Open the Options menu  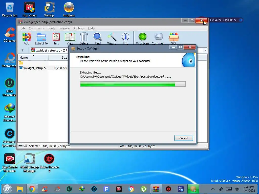(x=79, y=28)
